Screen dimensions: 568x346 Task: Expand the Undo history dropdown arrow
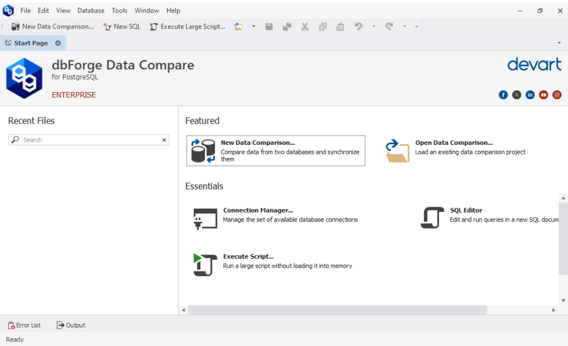tap(374, 27)
